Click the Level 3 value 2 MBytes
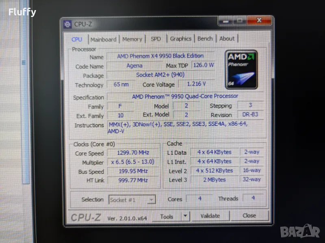The image size is (325, 243). point(214,180)
